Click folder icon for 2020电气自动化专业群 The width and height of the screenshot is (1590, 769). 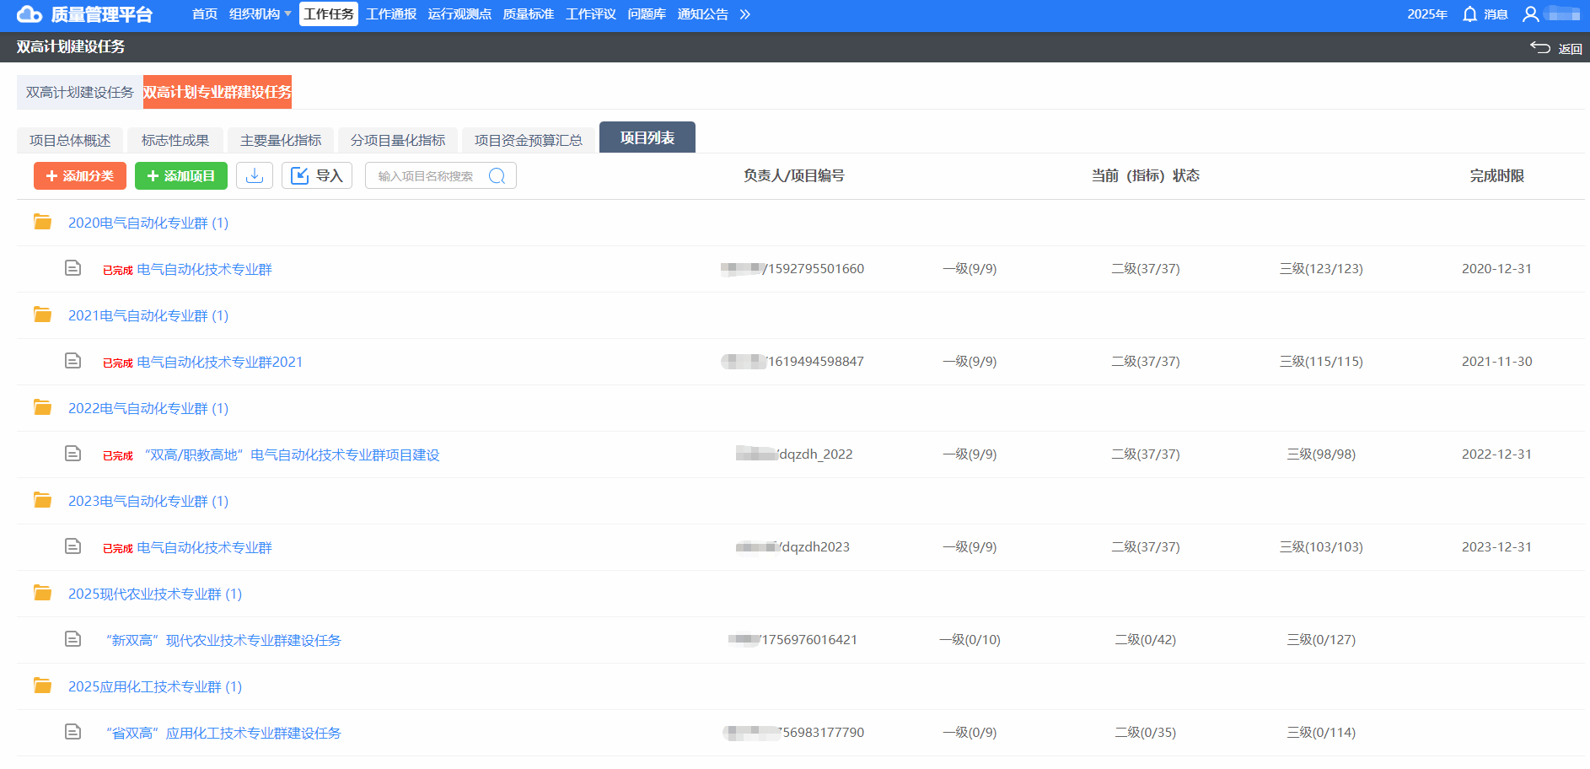(42, 222)
